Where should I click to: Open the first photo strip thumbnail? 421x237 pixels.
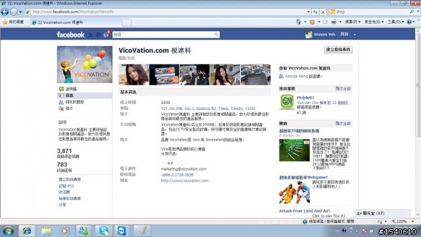pyautogui.click(x=134, y=74)
